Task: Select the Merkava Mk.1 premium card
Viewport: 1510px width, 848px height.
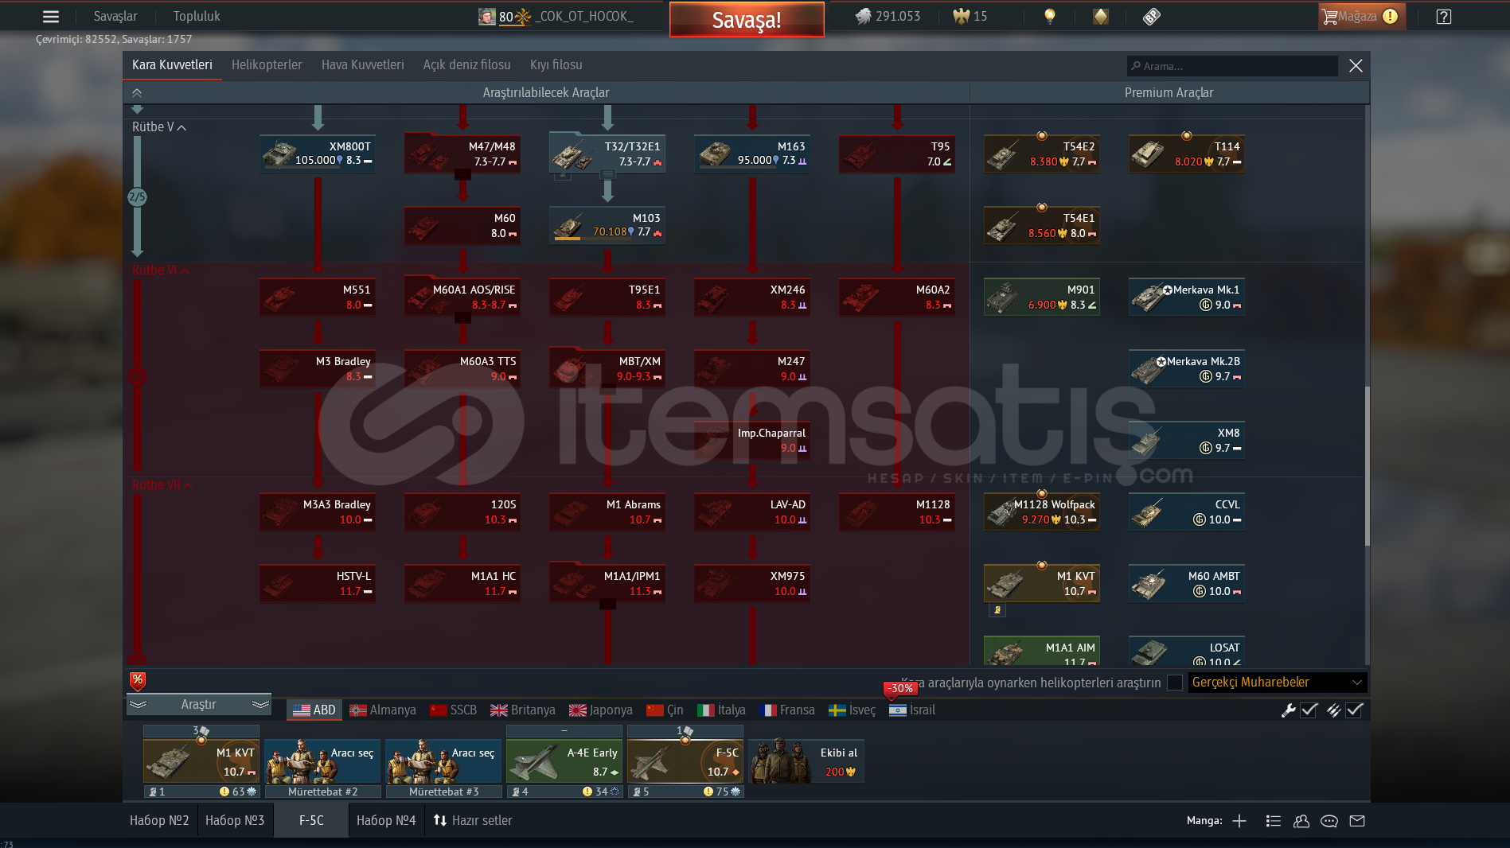Action: (x=1187, y=297)
